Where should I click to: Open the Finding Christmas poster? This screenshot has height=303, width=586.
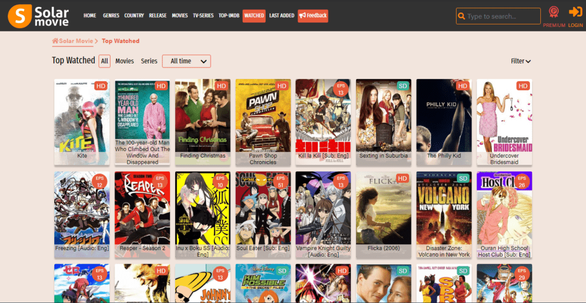[203, 122]
